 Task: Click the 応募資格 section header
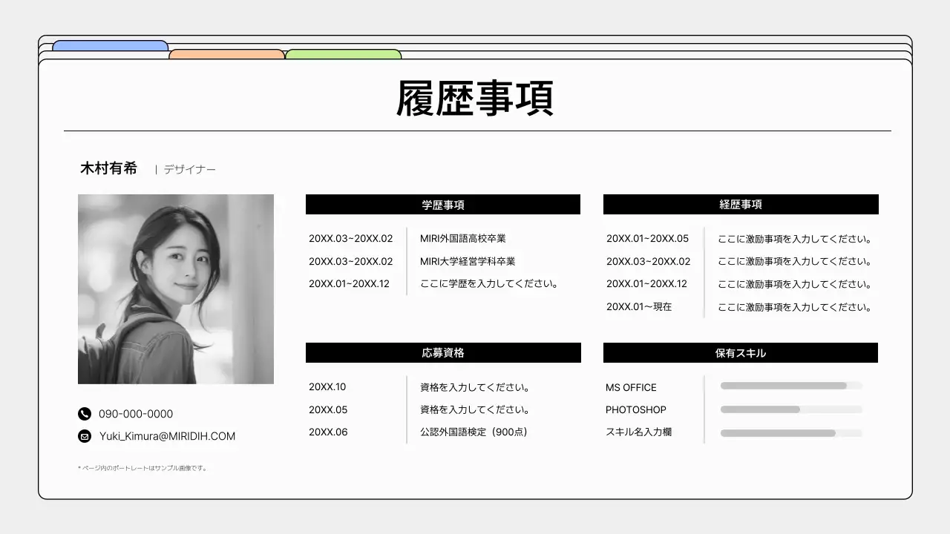click(443, 353)
